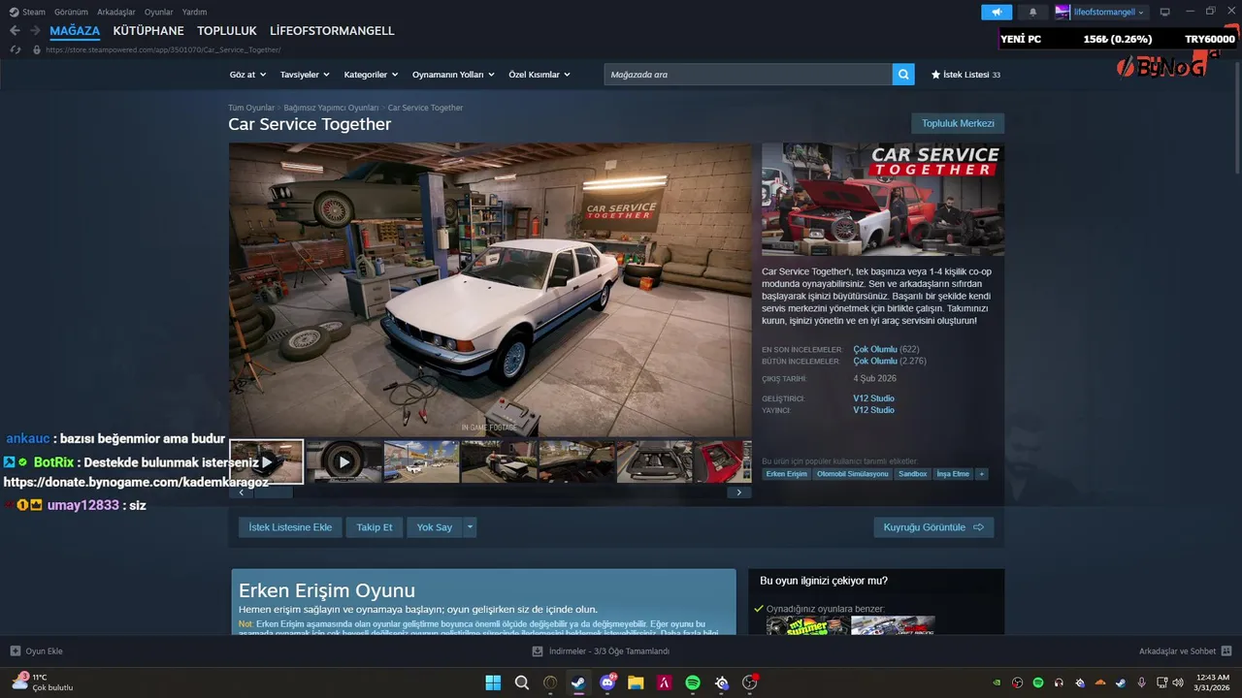Switch to the MAĞAZA tab
This screenshot has width=1242, height=698.
point(75,31)
